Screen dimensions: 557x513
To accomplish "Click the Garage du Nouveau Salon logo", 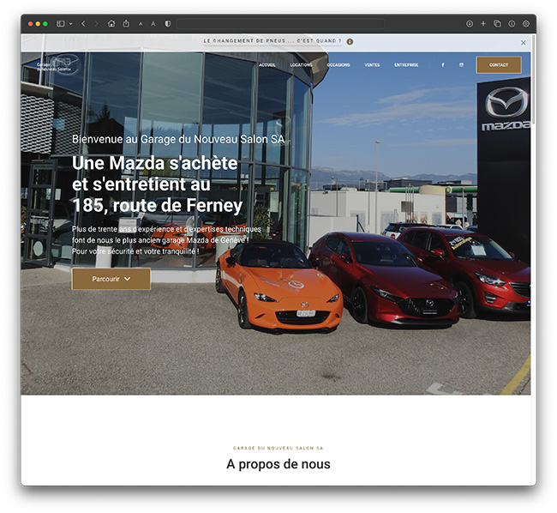I will [58, 64].
